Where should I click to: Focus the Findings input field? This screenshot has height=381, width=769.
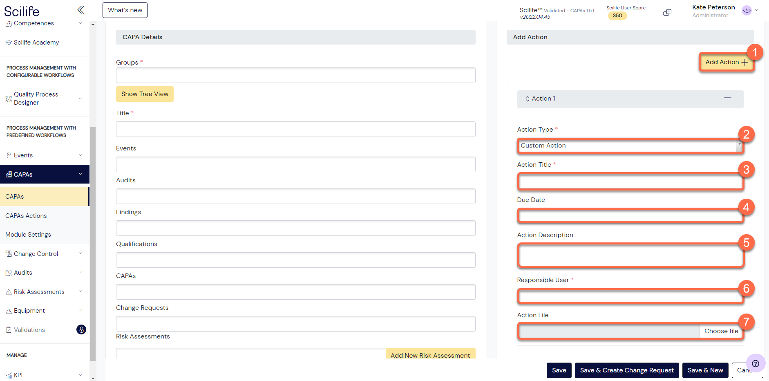click(x=296, y=228)
